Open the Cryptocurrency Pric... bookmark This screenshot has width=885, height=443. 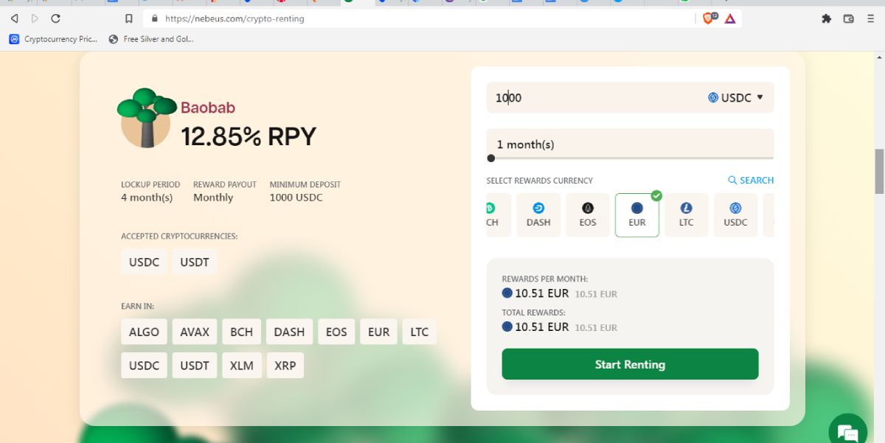(53, 39)
